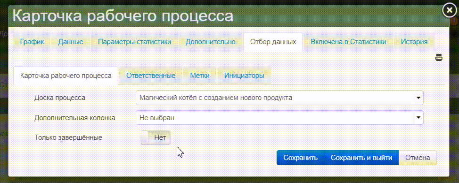This screenshot has height=183, width=459.
Task: Open the Ответственные sub-tab
Action: (151, 76)
